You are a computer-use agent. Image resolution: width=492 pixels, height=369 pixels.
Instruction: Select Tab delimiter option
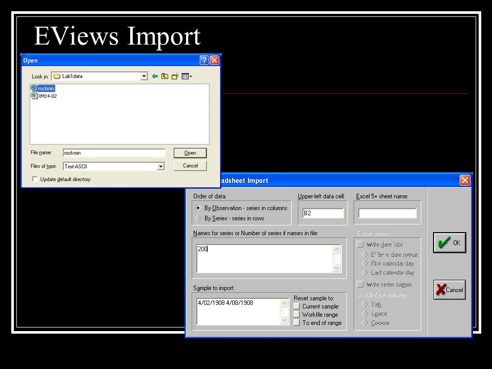(371, 304)
